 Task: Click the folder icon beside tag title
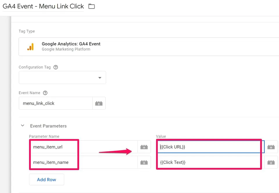click(x=92, y=6)
